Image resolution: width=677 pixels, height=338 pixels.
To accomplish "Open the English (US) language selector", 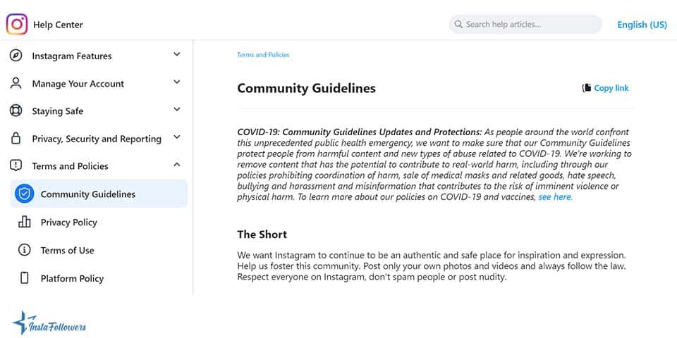I will 642,25.
